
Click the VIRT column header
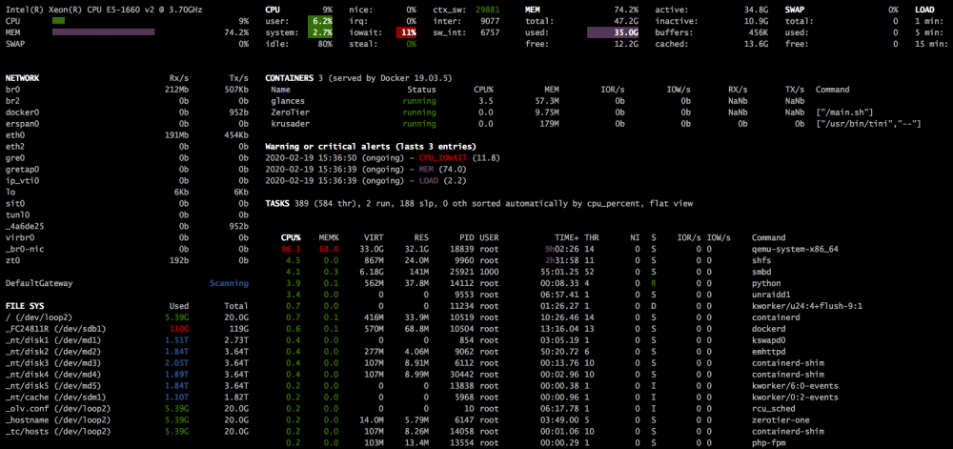(x=374, y=237)
